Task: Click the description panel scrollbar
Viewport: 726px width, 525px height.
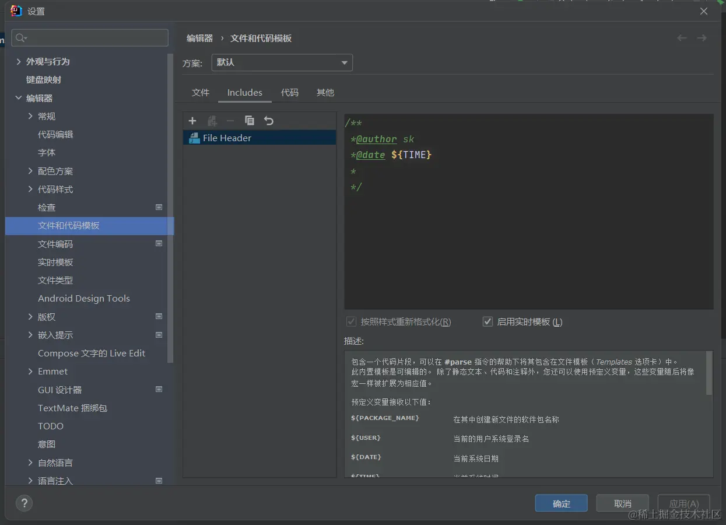Action: (709, 373)
